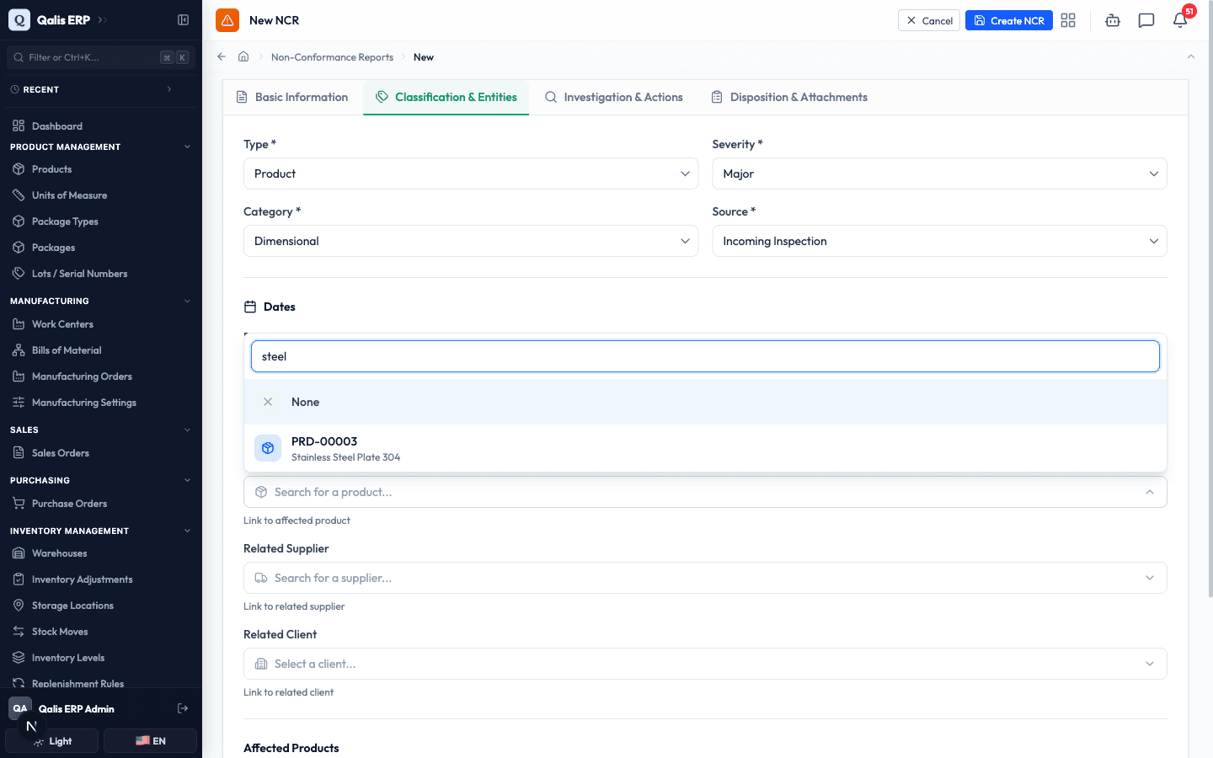This screenshot has width=1213, height=758.
Task: Click the PRD-00003 product box icon
Action: (268, 448)
